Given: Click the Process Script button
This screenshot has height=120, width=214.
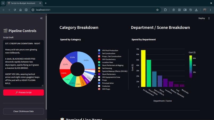Looking at the screenshot, I should pyautogui.click(x=23, y=92).
